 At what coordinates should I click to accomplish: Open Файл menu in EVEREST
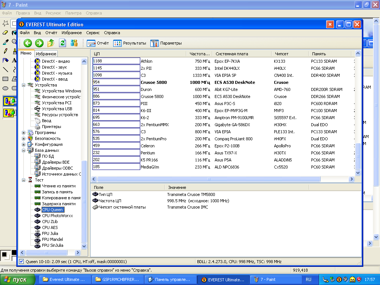pyautogui.click(x=24, y=33)
